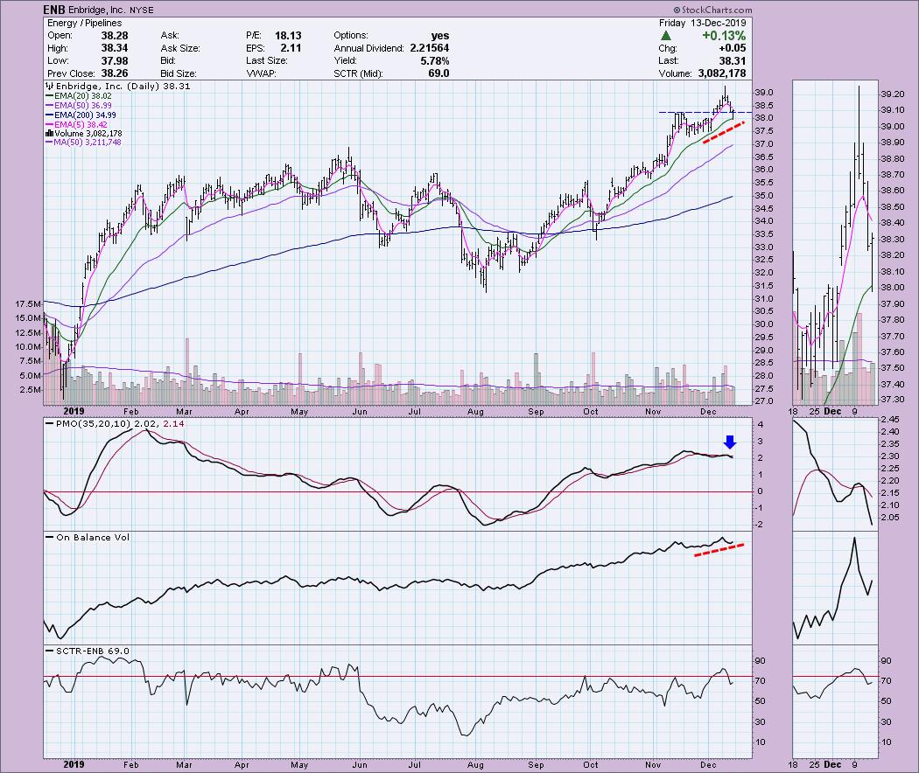The height and width of the screenshot is (773, 919).
Task: Click the +0.13% percent change
Action: (724, 36)
